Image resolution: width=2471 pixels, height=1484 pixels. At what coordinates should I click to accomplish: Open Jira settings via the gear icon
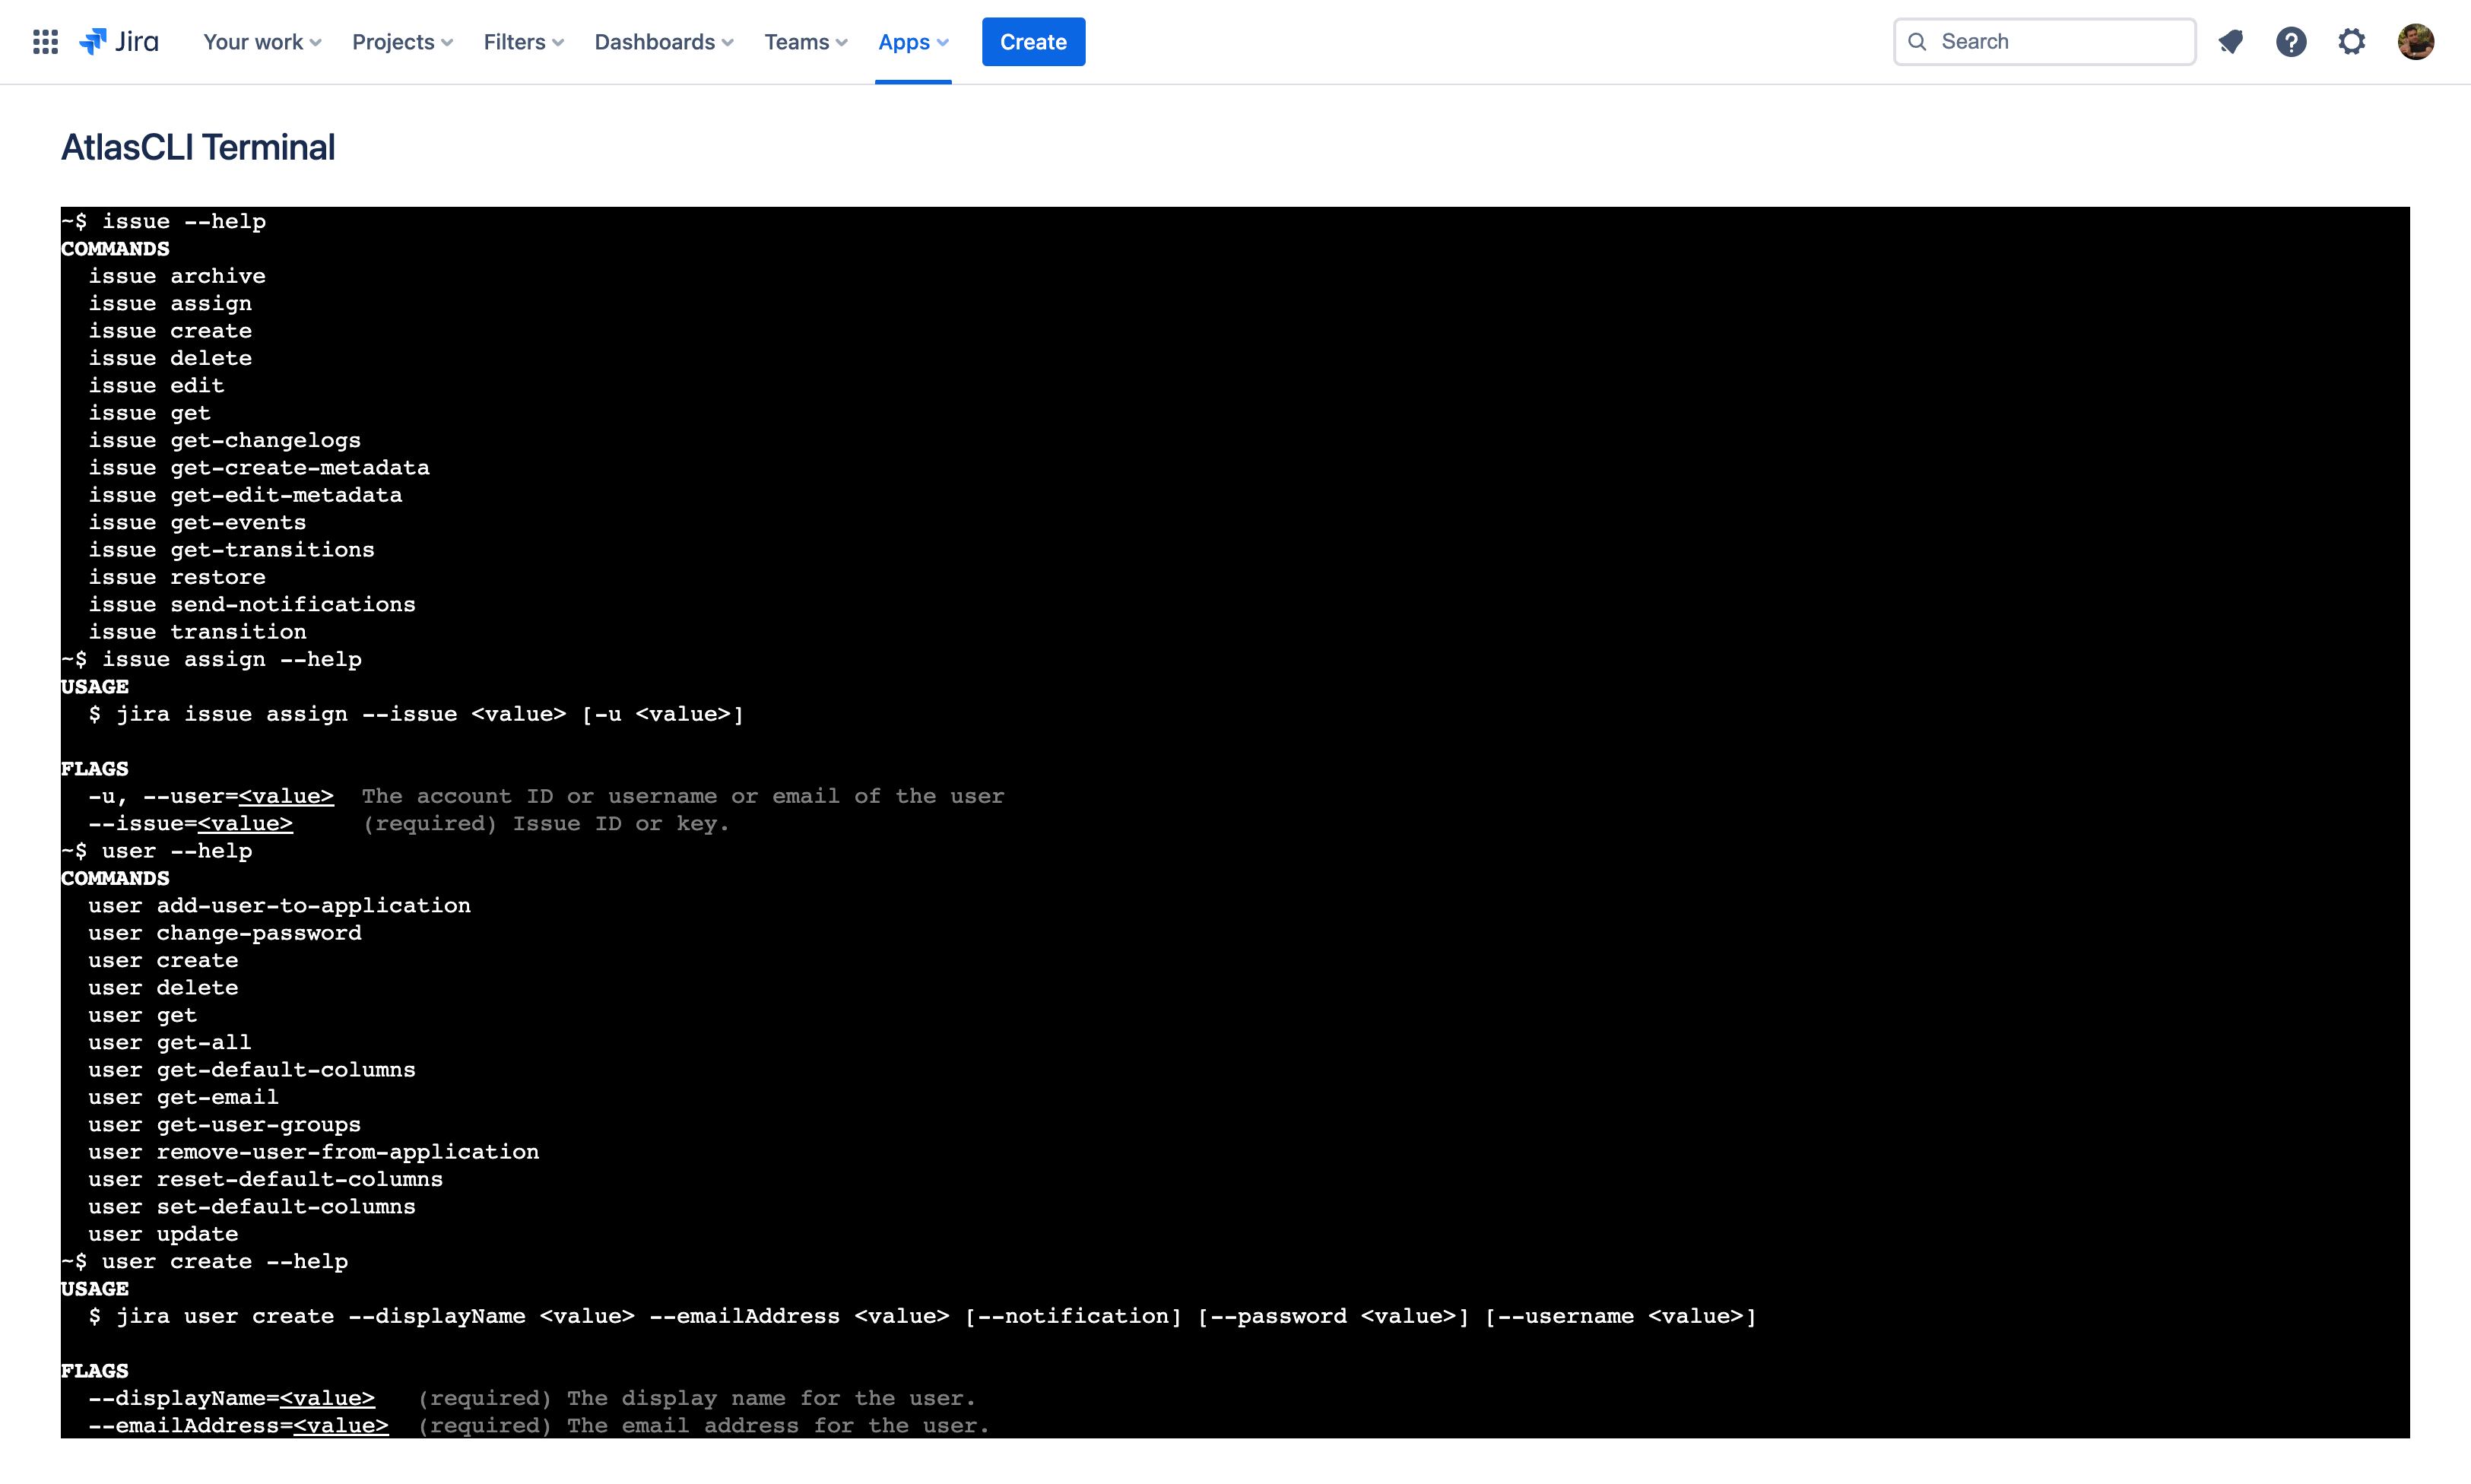(2352, 41)
